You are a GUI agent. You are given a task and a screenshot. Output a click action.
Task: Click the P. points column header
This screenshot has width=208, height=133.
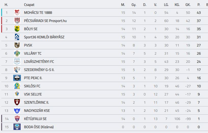click(x=199, y=5)
